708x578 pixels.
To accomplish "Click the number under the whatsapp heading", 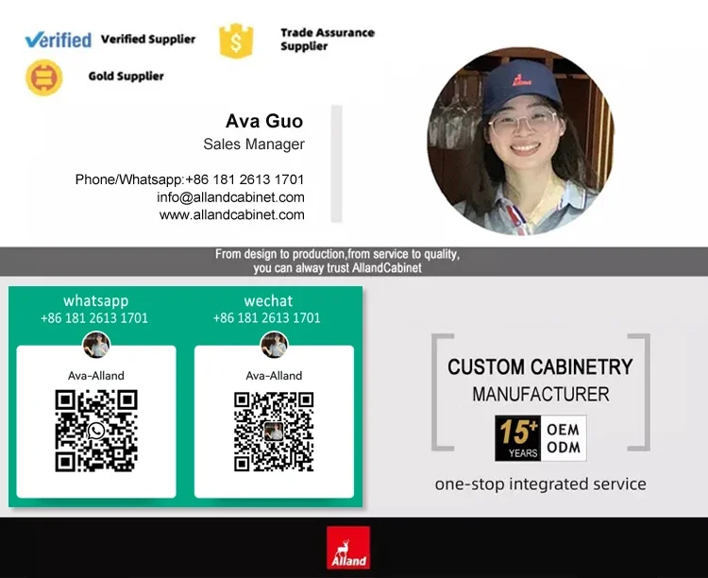I will 94,318.
